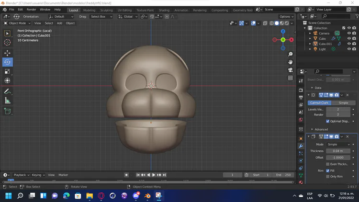Open the Render properties tab
Screen dimensions: 359x202
[301, 90]
